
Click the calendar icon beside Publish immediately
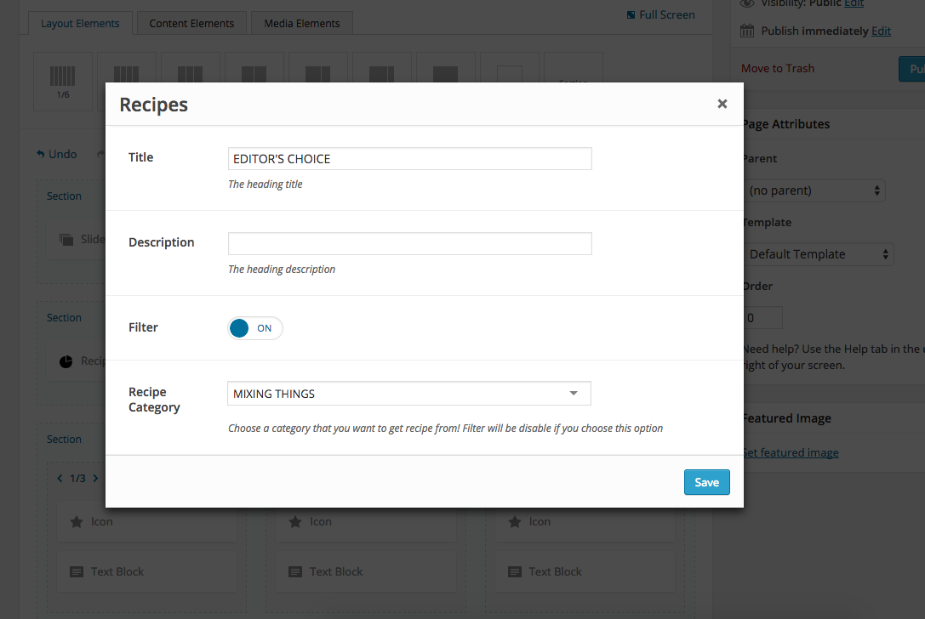tap(747, 31)
